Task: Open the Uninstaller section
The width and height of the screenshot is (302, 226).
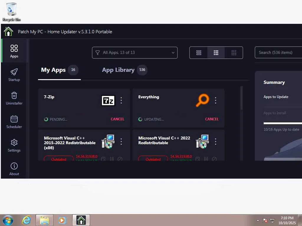Action: point(14,98)
